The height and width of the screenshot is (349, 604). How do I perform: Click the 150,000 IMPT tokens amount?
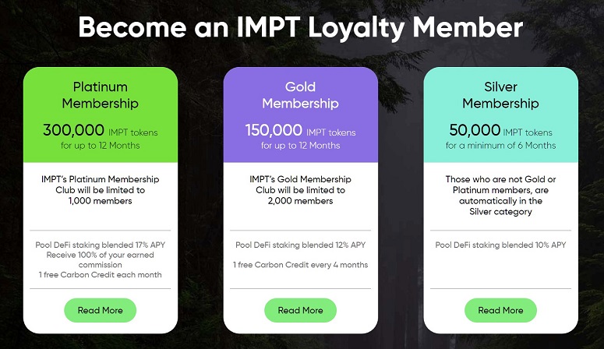301,131
